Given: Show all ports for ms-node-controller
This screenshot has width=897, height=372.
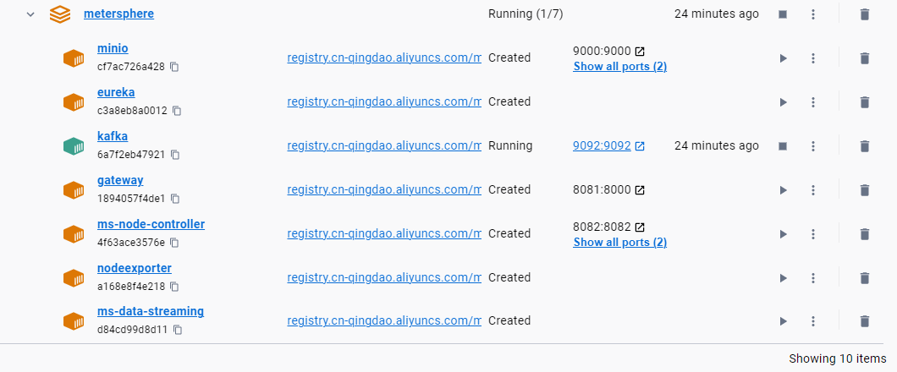Looking at the screenshot, I should 620,243.
